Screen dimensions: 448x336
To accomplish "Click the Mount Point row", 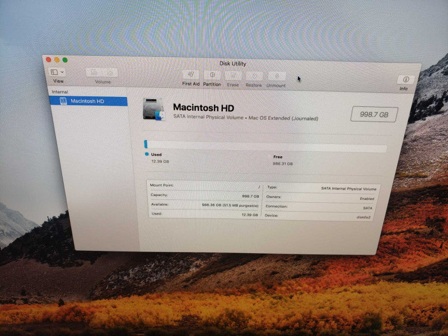I will coord(204,186).
